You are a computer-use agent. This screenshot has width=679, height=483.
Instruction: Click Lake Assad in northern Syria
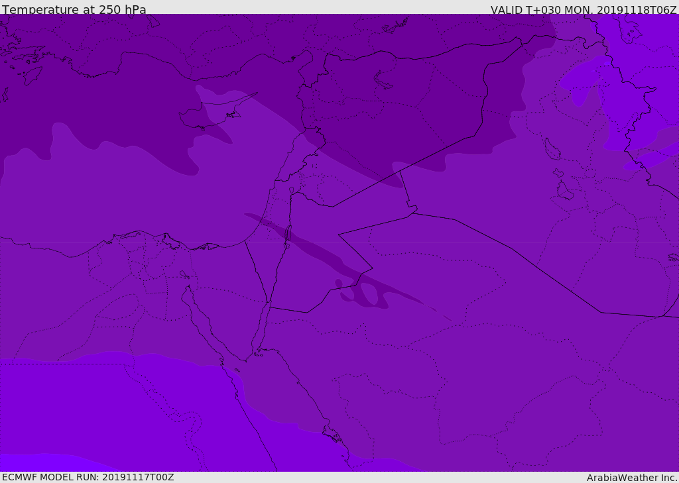tap(383, 80)
